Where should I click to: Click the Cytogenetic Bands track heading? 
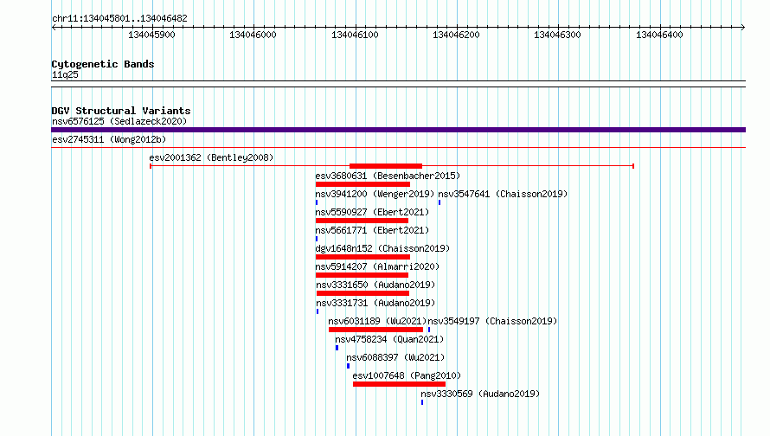(103, 64)
